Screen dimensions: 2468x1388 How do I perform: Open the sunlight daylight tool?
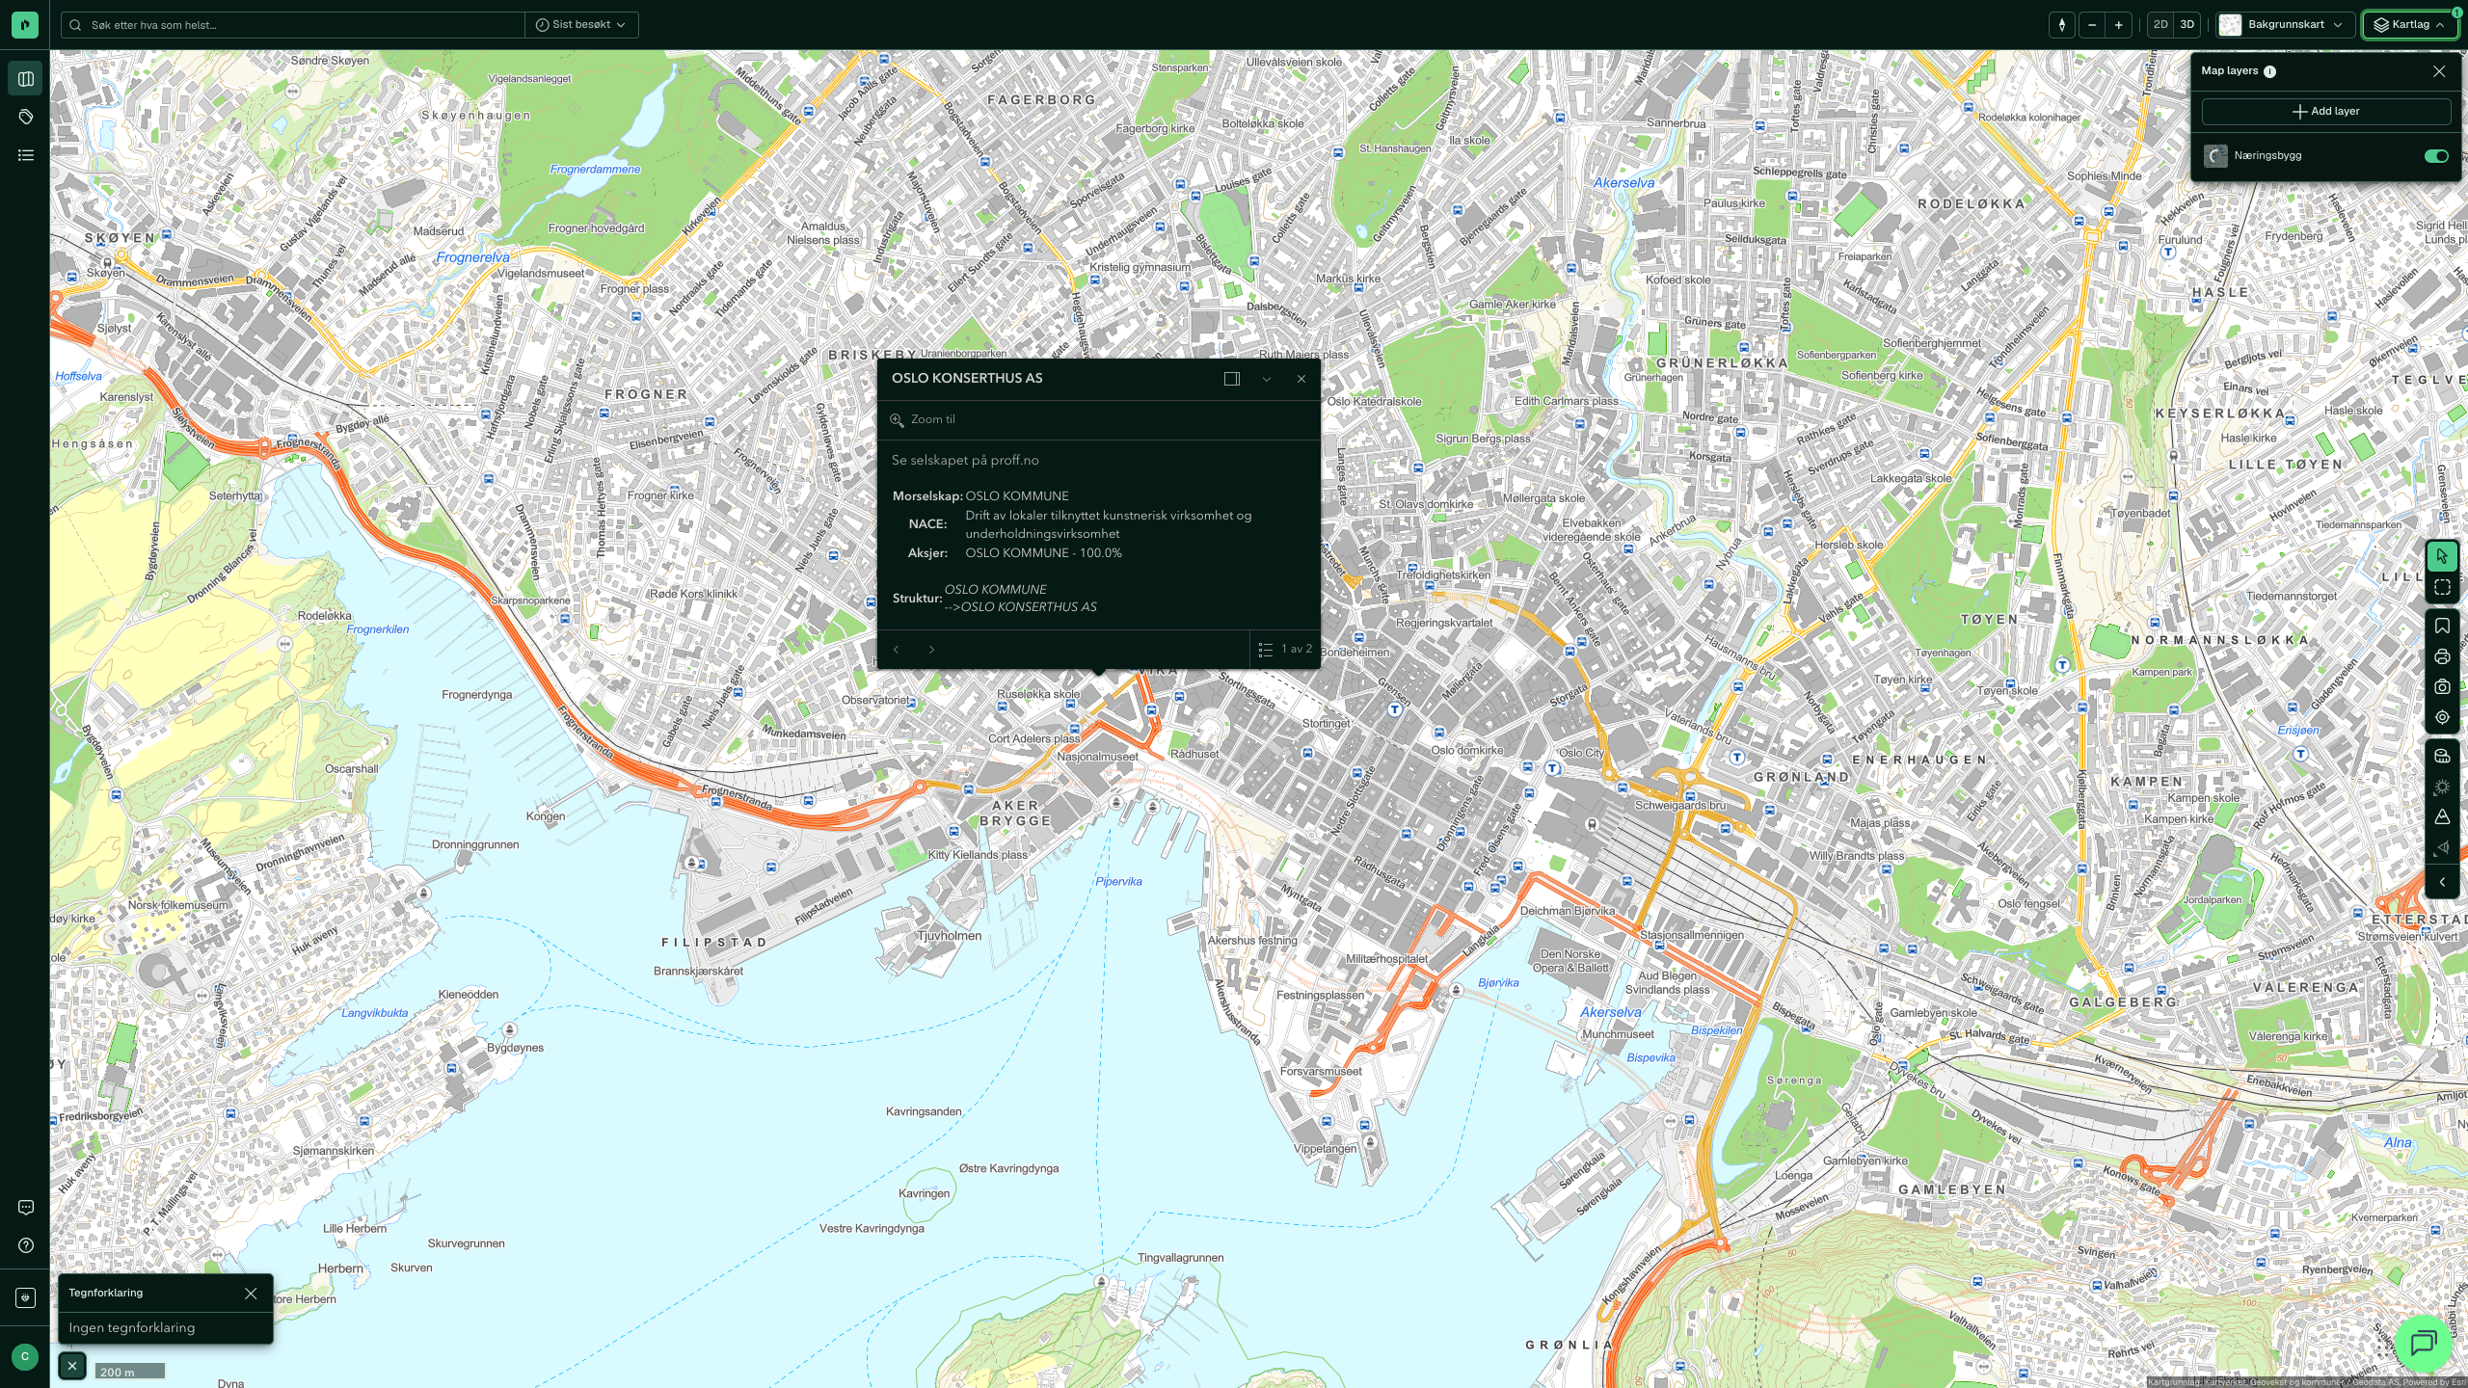point(2442,787)
